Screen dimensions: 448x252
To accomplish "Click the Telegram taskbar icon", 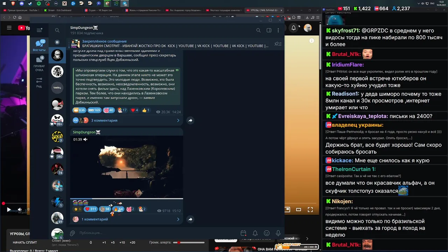I will [125, 3].
